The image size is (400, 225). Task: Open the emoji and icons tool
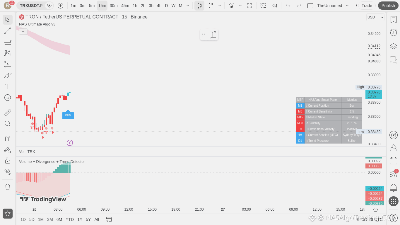coord(8,98)
